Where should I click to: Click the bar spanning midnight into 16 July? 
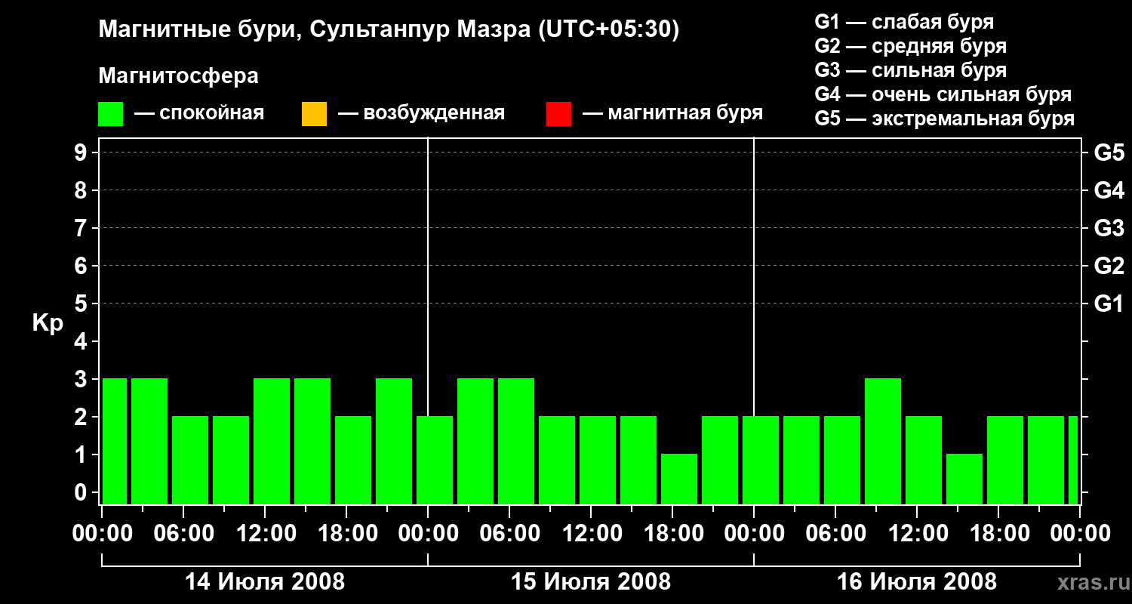point(761,460)
